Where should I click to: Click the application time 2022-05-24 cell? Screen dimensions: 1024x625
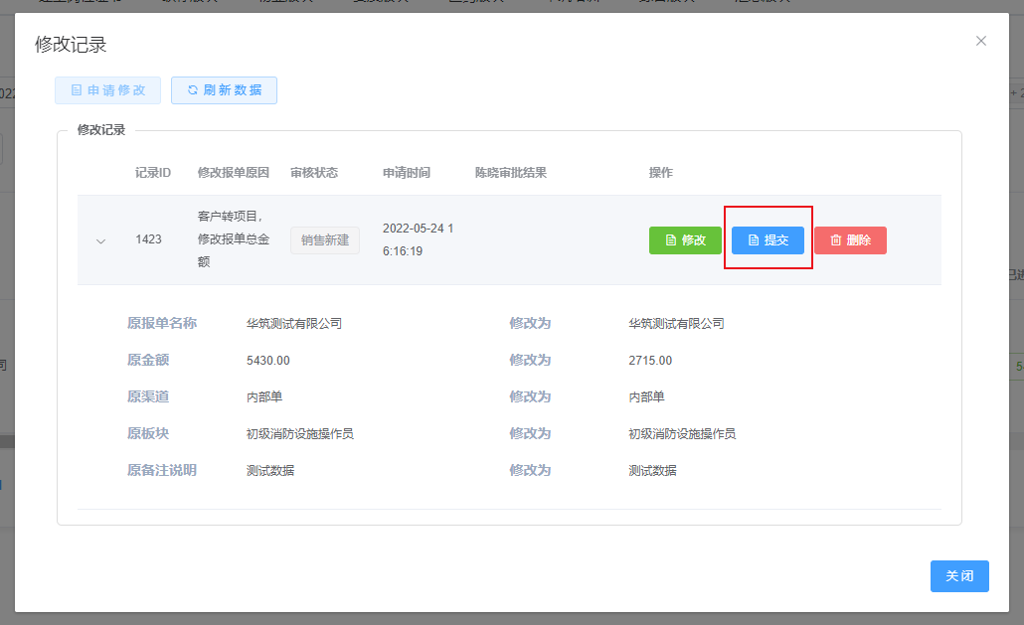[x=418, y=239]
